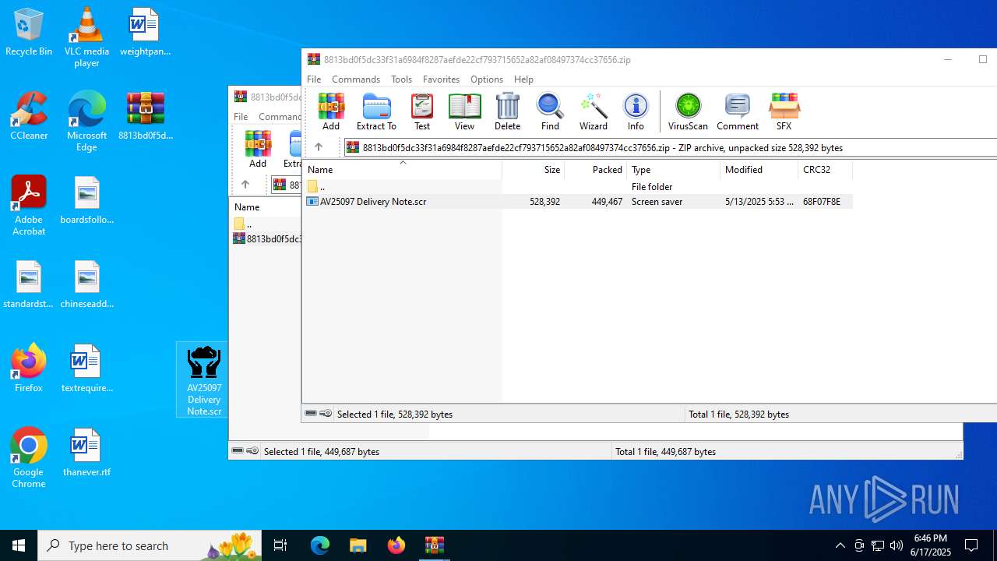Sort by the Name column header in front window
The width and height of the screenshot is (997, 561).
(x=403, y=169)
